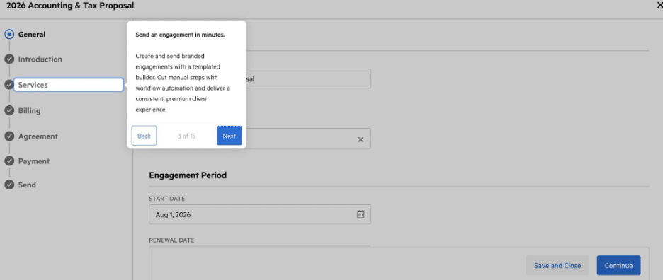
Task: Click the Send step checkmark icon
Action: click(x=9, y=185)
